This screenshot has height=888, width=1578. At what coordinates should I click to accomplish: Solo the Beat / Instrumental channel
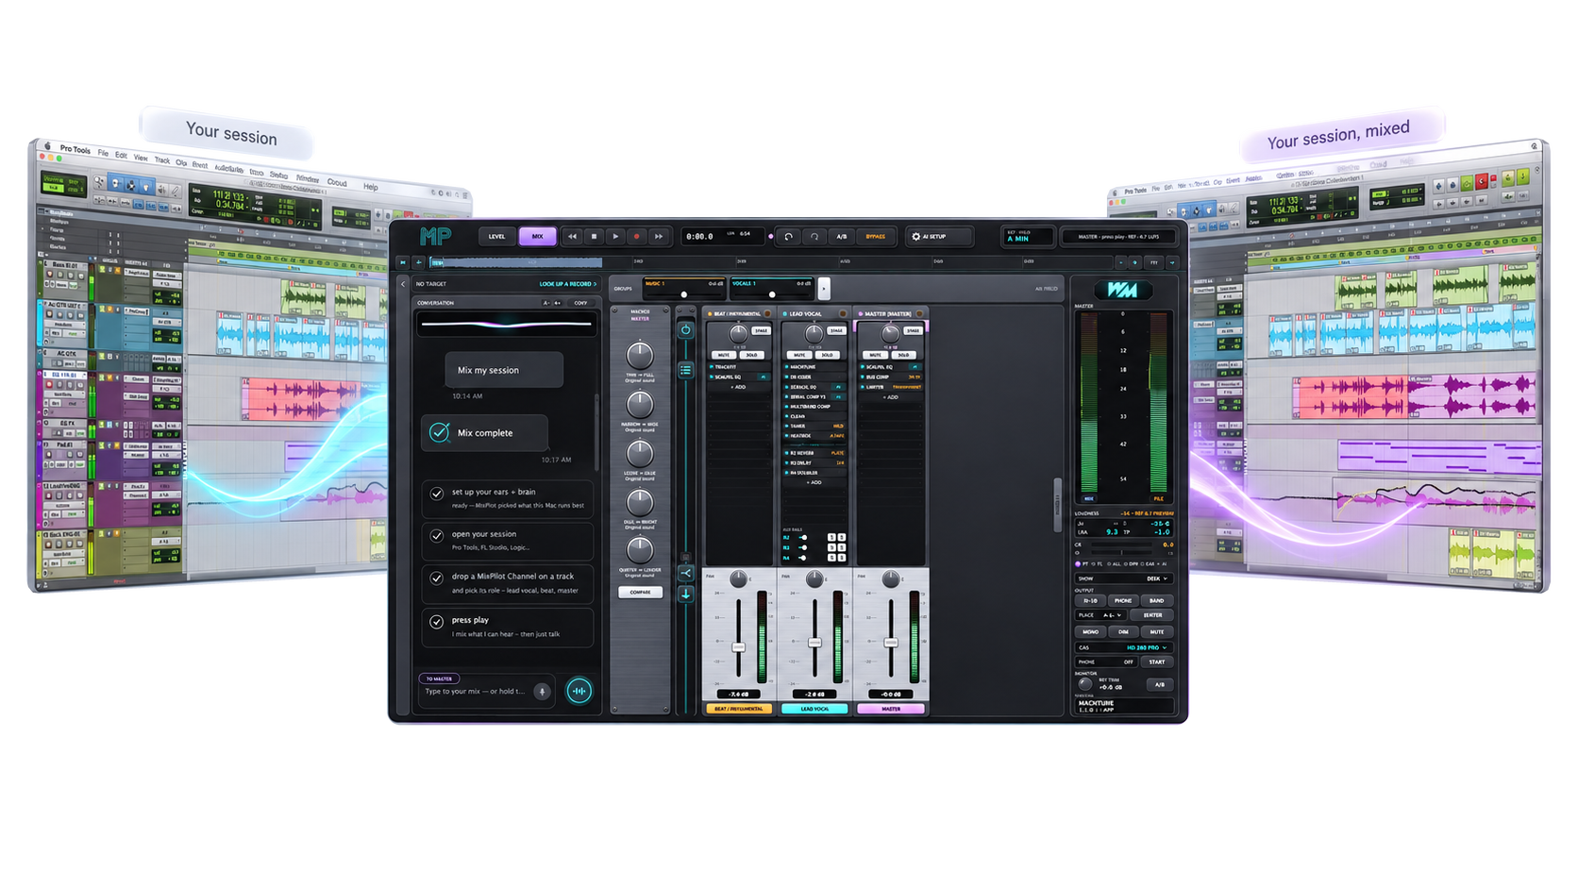click(x=751, y=355)
